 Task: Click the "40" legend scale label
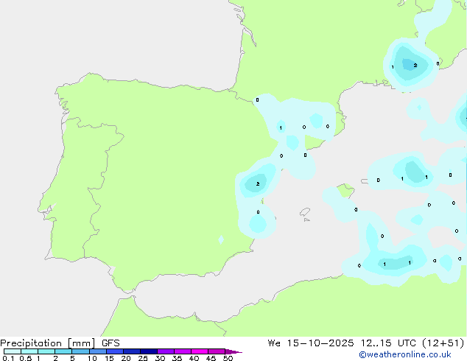[x=194, y=358]
